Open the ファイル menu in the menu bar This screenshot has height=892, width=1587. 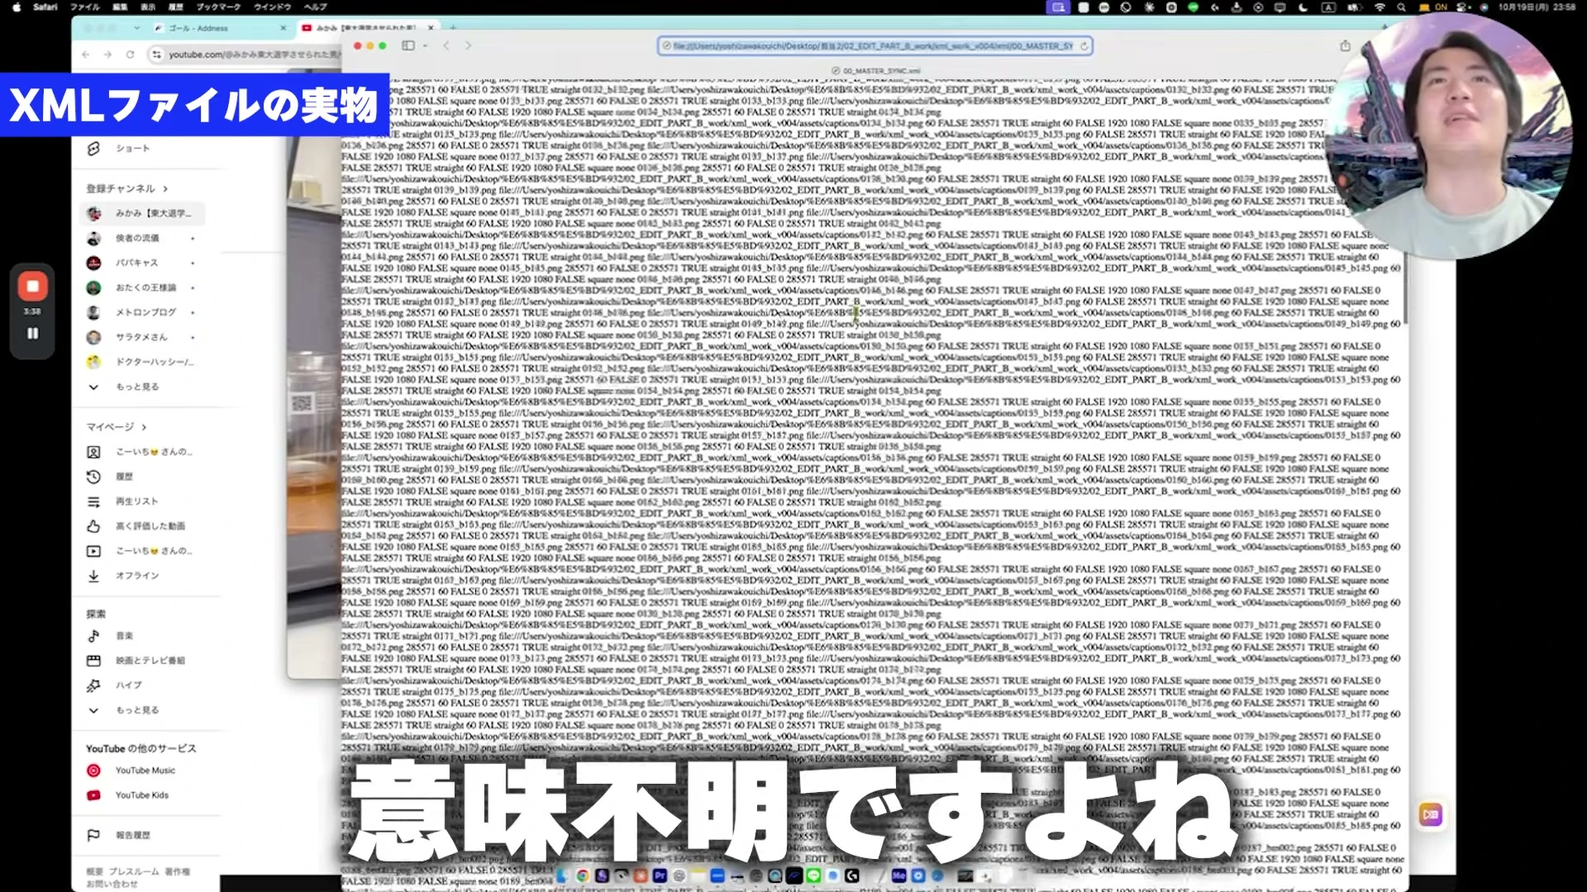(84, 7)
